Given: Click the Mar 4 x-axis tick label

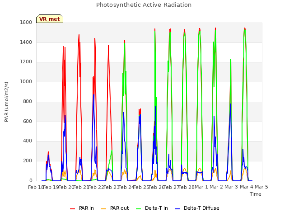Looking at the screenshot, I should coord(247,187).
